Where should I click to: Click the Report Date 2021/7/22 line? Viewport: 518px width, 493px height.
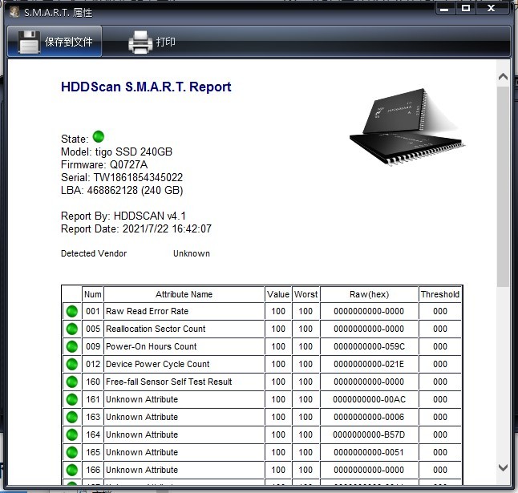[136, 228]
